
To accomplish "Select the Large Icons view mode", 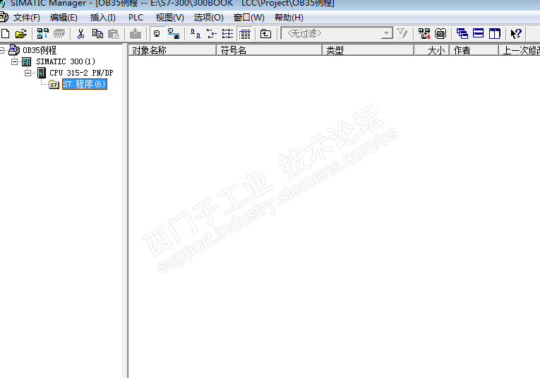I will (x=196, y=34).
